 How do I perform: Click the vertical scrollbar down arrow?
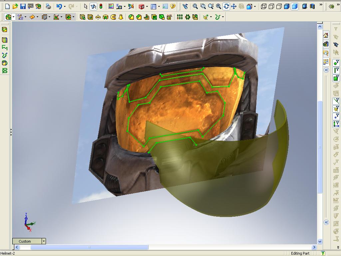[x=320, y=241]
